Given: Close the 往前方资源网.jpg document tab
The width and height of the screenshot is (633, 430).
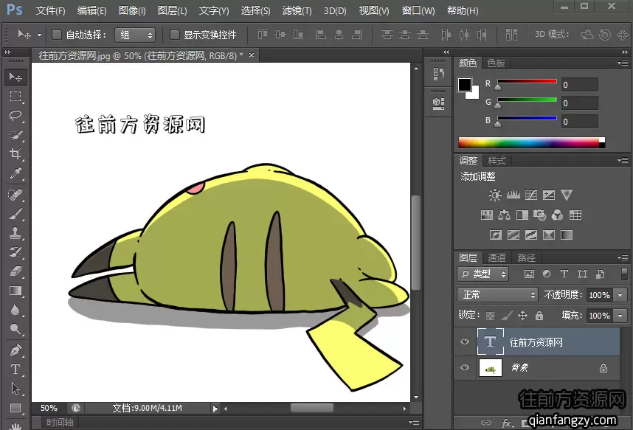Looking at the screenshot, I should [x=252, y=55].
